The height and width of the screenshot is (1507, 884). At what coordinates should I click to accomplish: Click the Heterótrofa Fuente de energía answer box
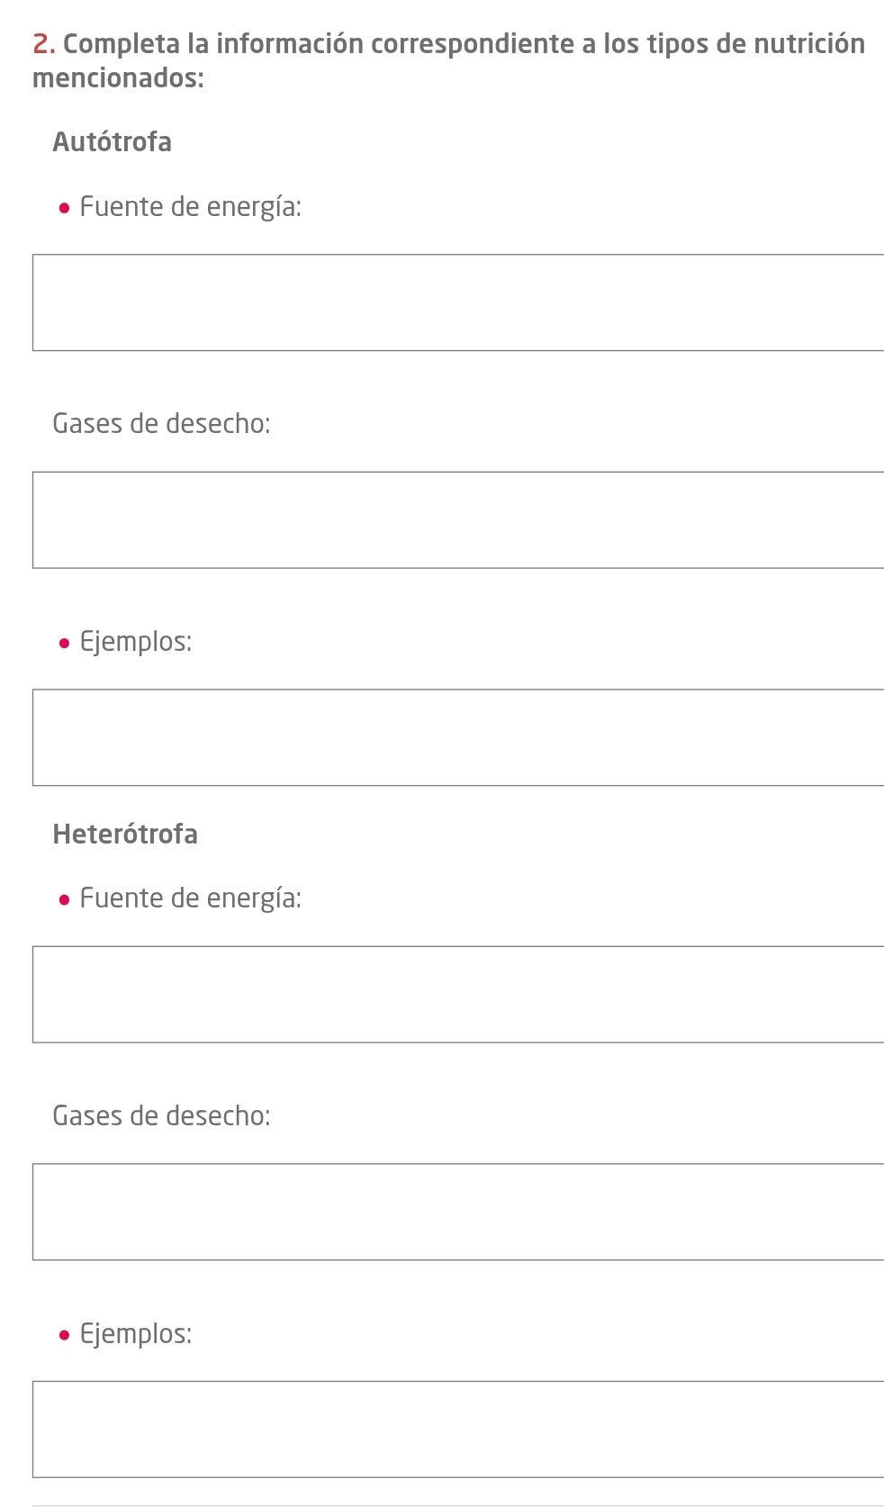coord(458,994)
